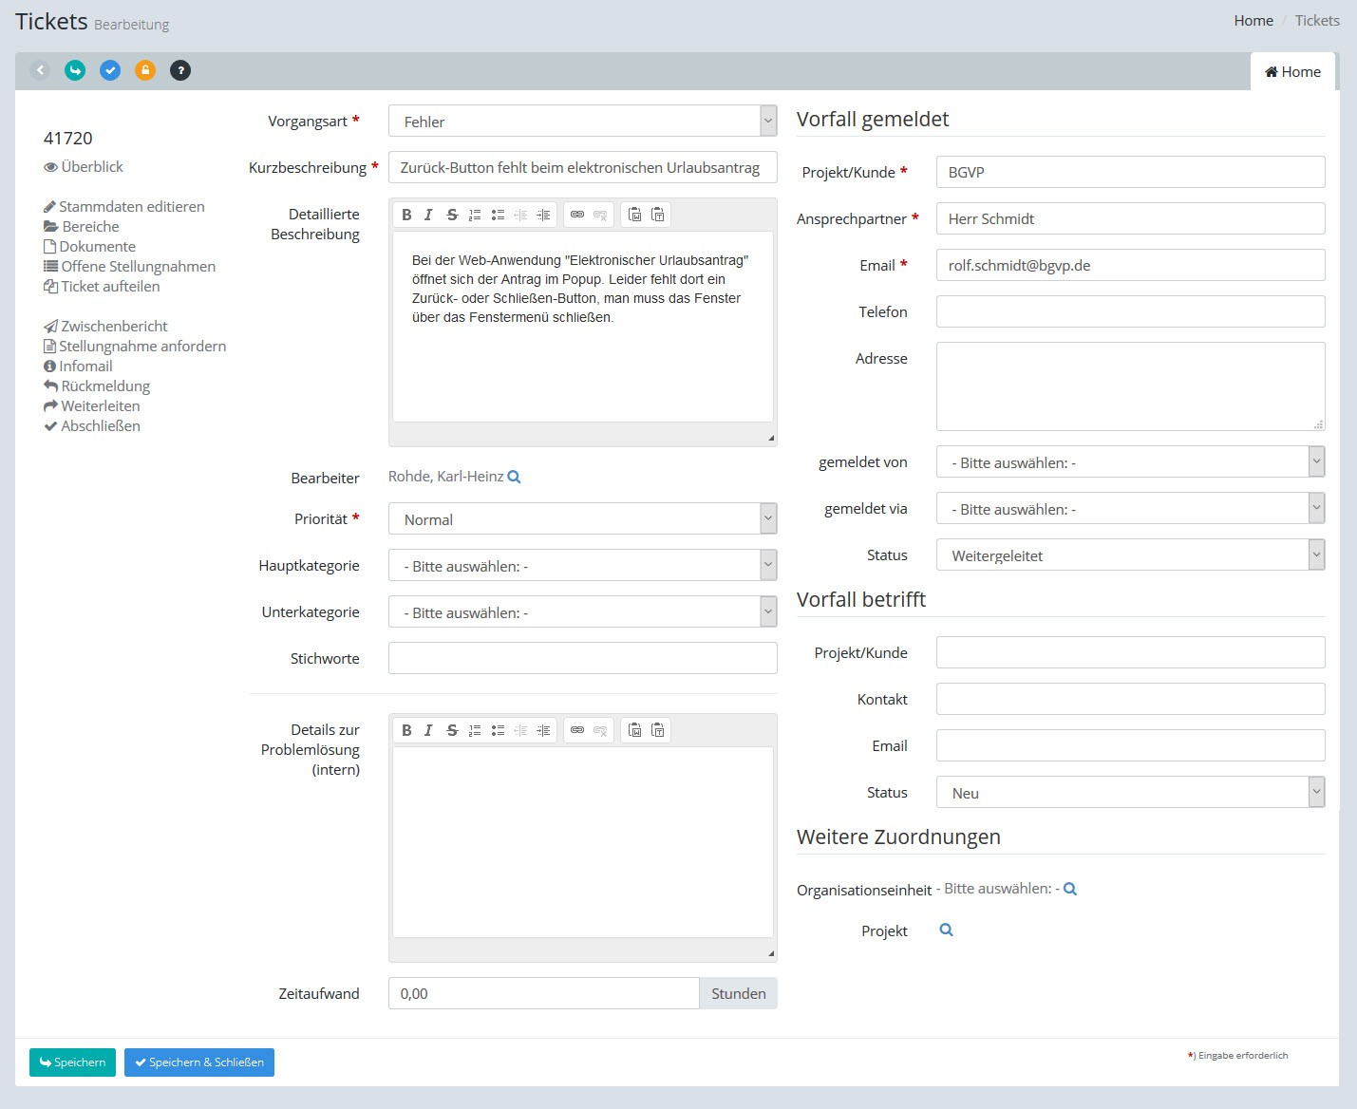The width and height of the screenshot is (1357, 1109).
Task: Expand the Priorität dropdown
Action: [582, 519]
